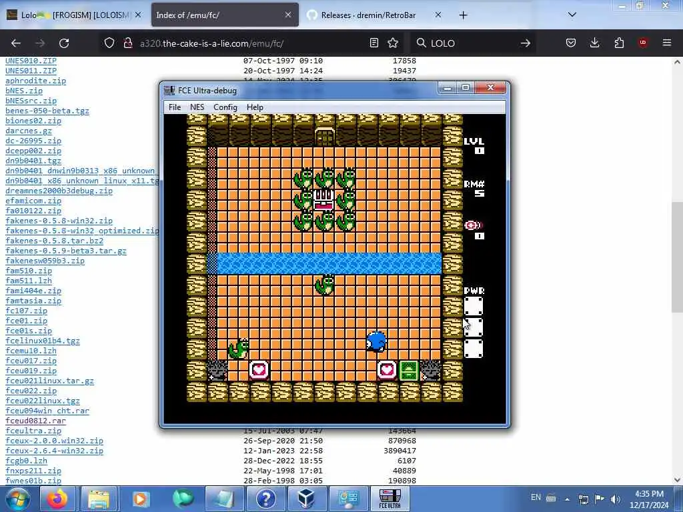Reload the current Firefox page
This screenshot has width=683, height=512.
click(64, 43)
